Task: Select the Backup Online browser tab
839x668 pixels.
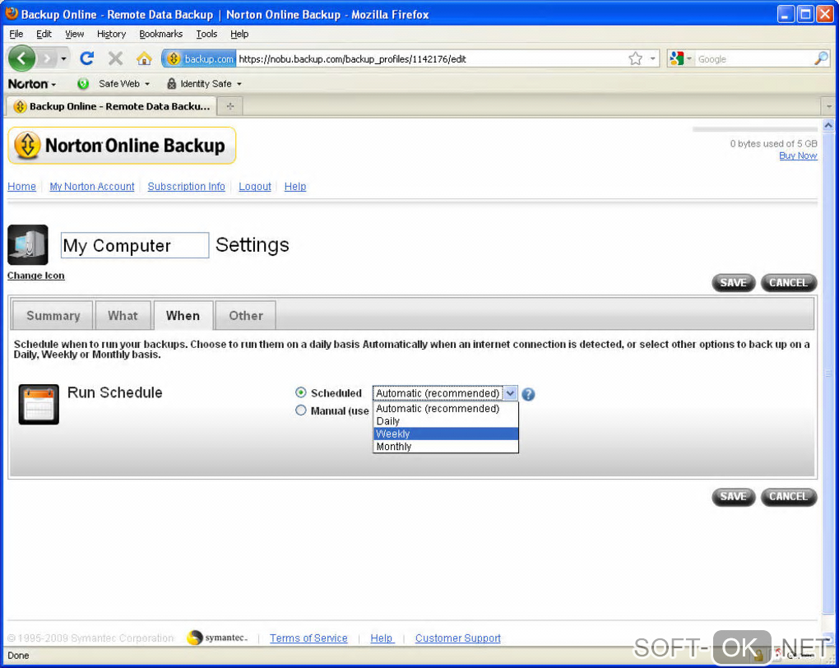Action: coord(111,106)
